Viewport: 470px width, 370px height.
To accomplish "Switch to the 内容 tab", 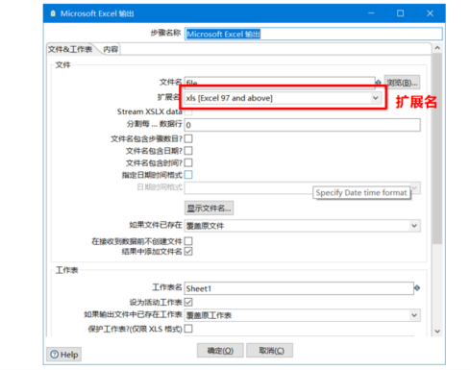I will point(111,49).
